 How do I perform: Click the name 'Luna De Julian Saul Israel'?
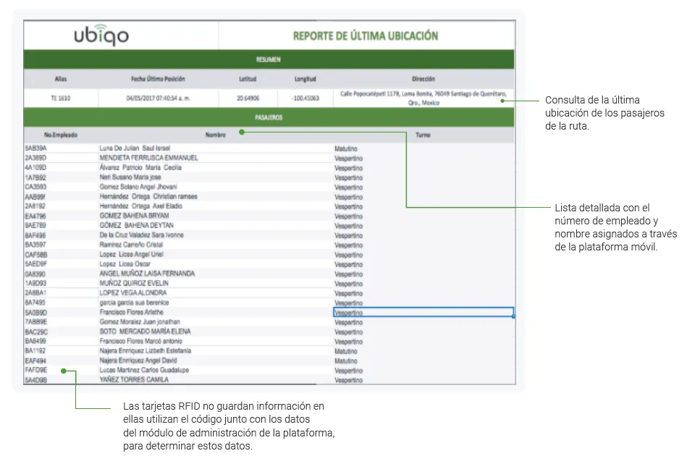point(135,148)
